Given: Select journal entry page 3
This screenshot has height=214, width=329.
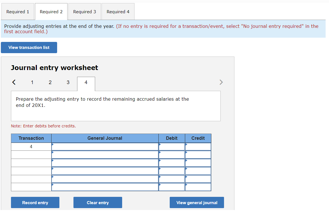Looking at the screenshot, I should click(68, 82).
